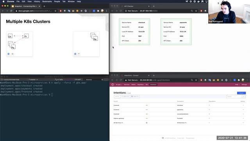The image size is (250, 141).
Task: Click the Ch box in the left cluster diagram
Action: (x=10, y=36)
